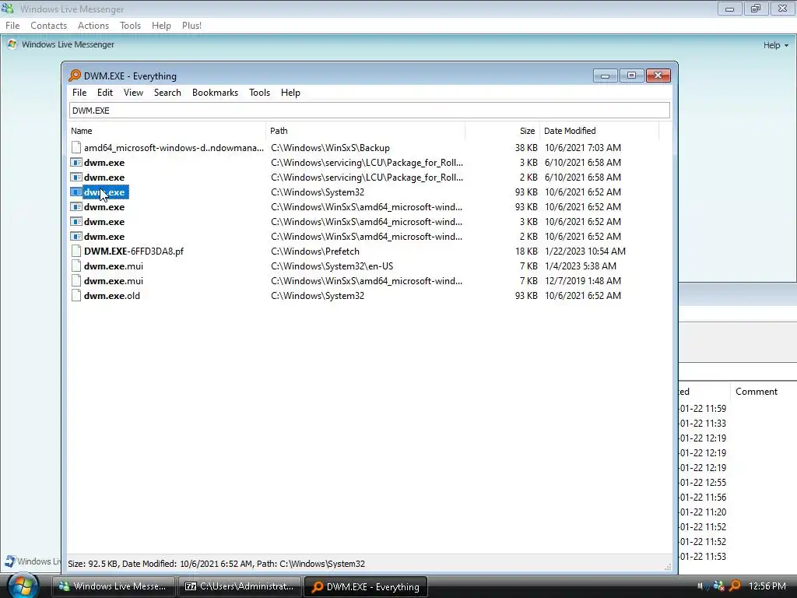
Task: Click the Comment column header in background window
Action: 757,392
